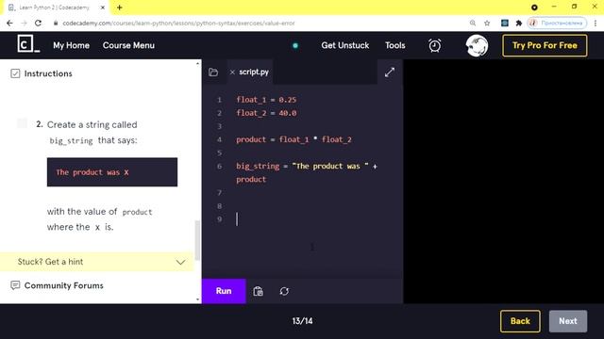The width and height of the screenshot is (604, 339).
Task: Open the Tools menu
Action: coord(395,45)
